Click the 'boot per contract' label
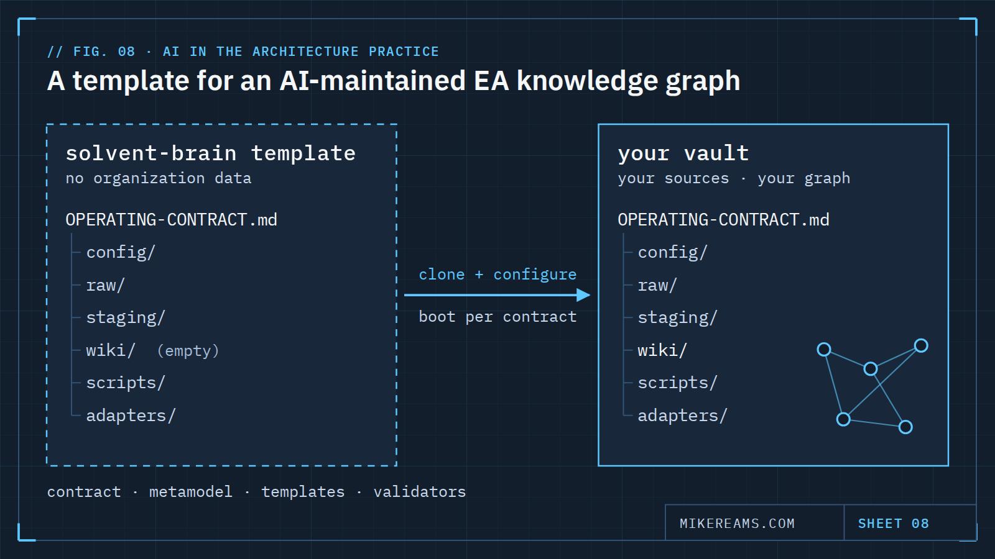Viewport: 995px width, 559px height. click(497, 317)
